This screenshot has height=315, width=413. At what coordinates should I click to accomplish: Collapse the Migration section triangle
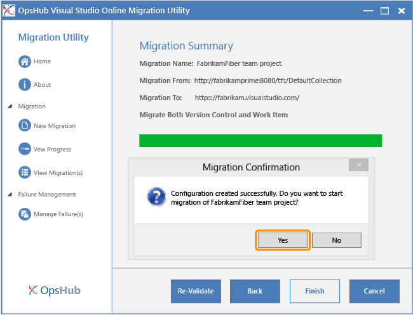point(10,106)
